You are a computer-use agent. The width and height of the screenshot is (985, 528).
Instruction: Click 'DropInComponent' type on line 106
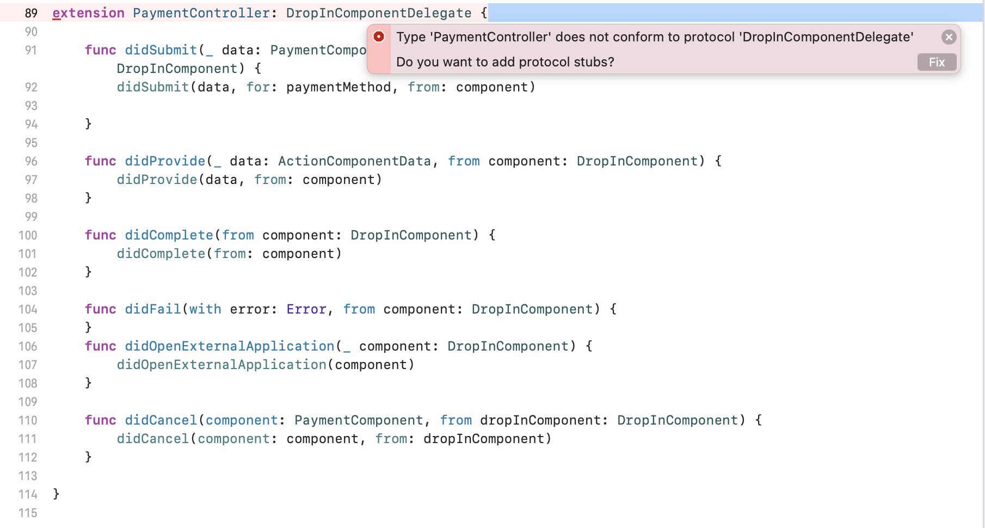tap(508, 346)
